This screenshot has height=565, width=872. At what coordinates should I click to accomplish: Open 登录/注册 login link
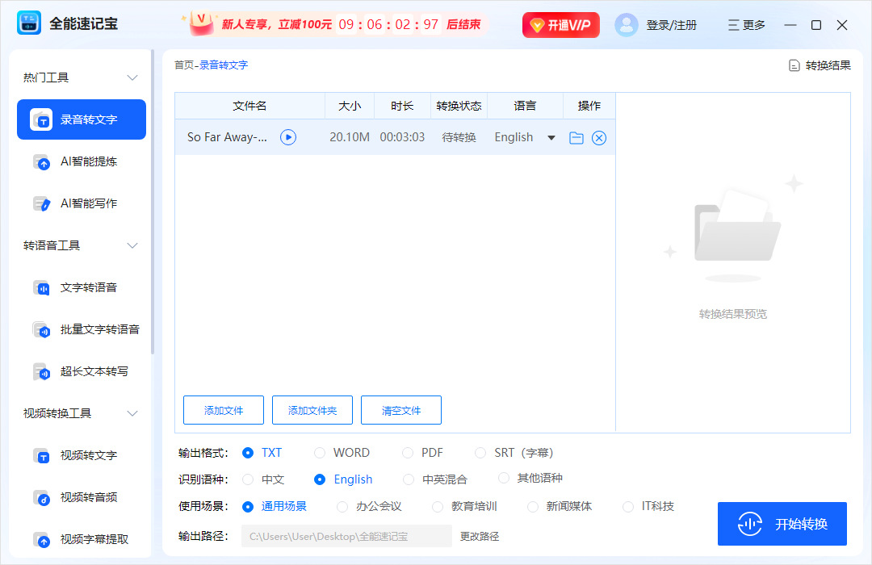[671, 25]
